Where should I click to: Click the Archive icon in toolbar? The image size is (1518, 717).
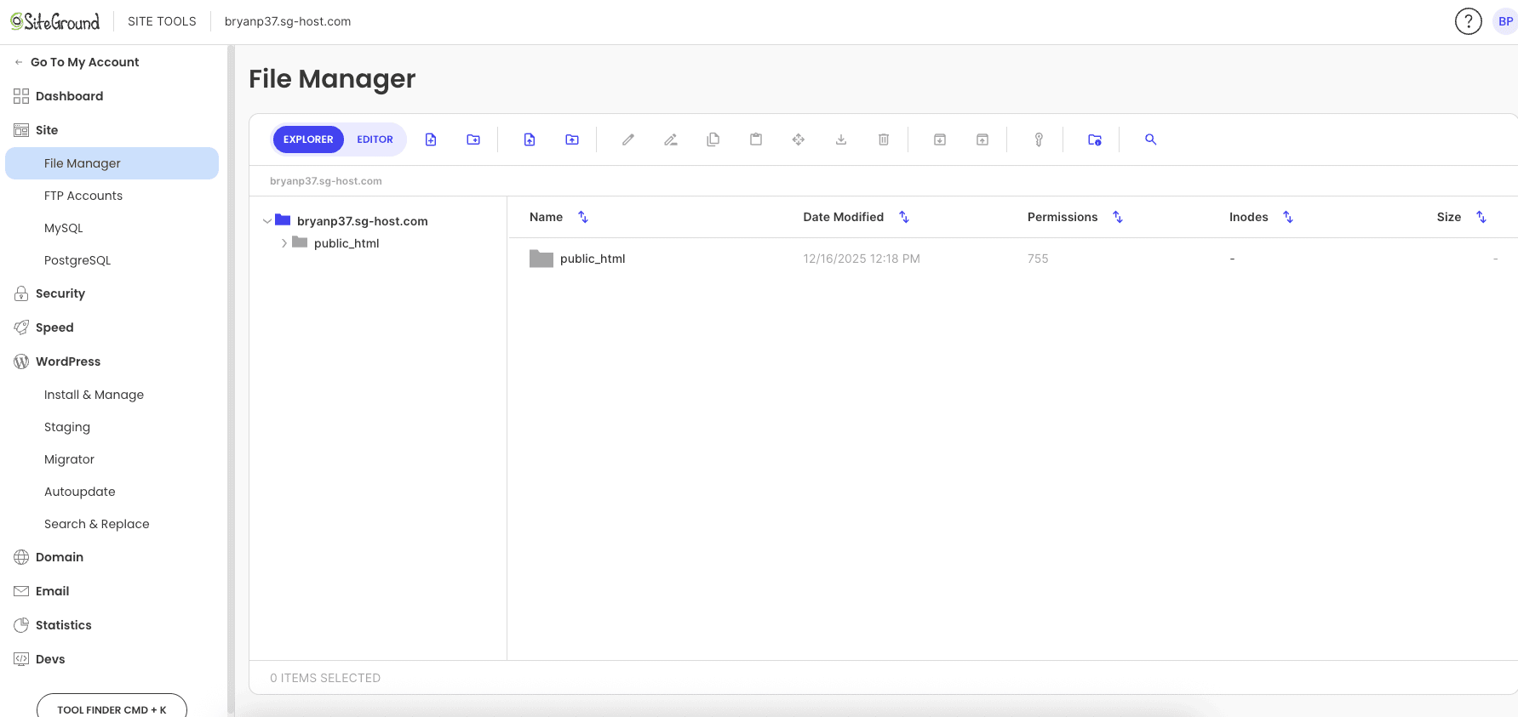940,139
